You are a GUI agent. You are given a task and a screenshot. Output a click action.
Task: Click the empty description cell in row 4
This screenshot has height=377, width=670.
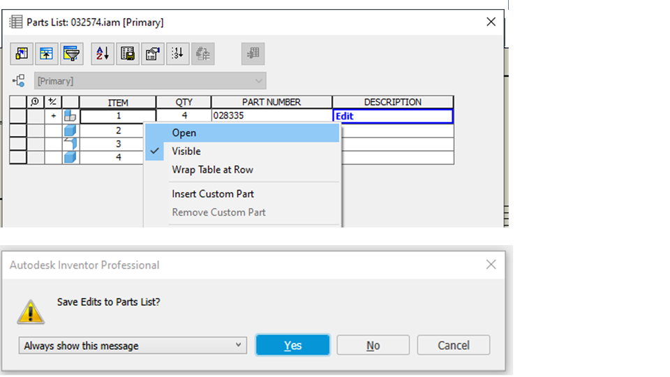(397, 157)
